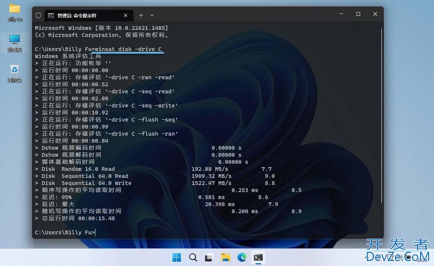Click the Microsoft Windows version line
The image size is (434, 266).
point(101,28)
